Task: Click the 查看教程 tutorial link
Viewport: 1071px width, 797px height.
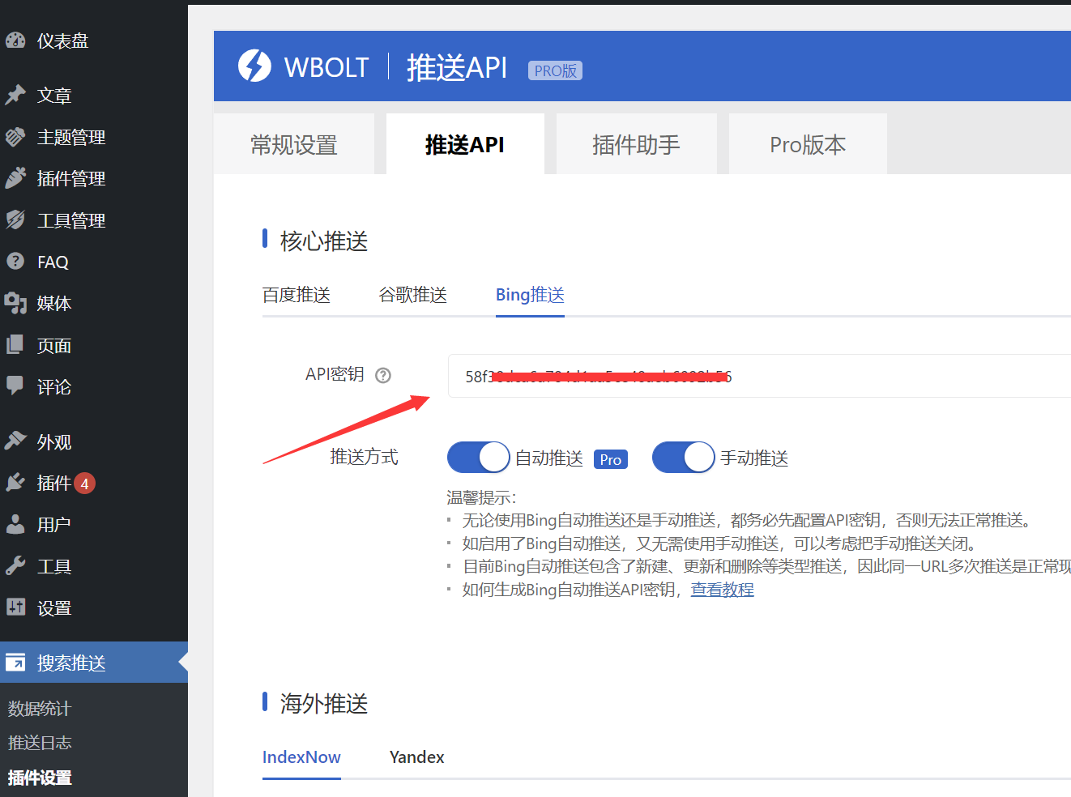Action: tap(722, 589)
